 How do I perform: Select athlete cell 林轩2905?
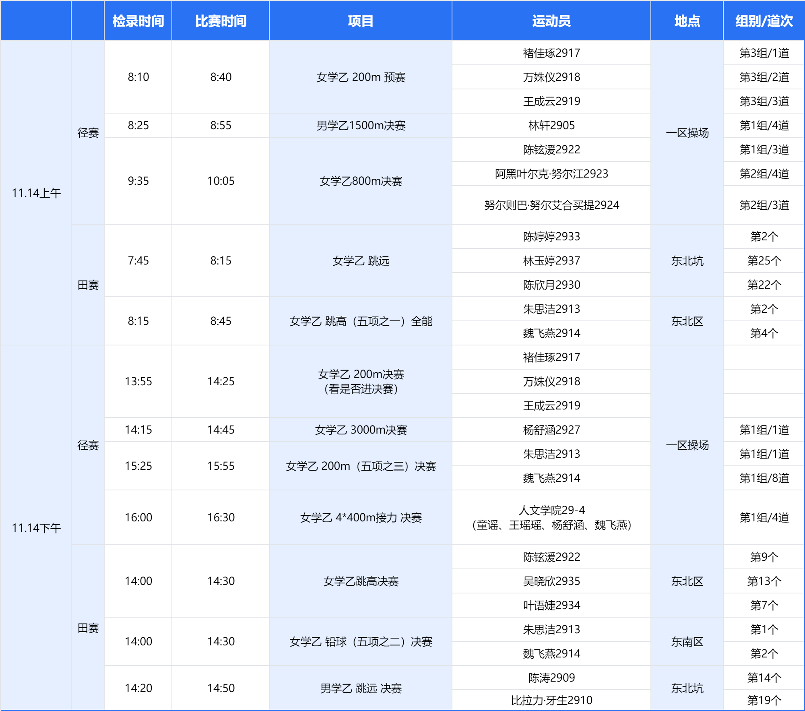click(x=551, y=125)
